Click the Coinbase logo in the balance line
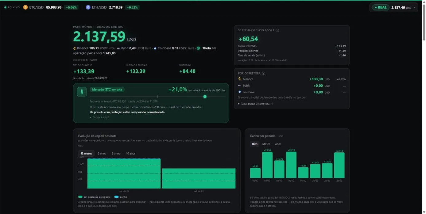Image resolution: width=426 pixels, height=214 pixels. click(155, 48)
